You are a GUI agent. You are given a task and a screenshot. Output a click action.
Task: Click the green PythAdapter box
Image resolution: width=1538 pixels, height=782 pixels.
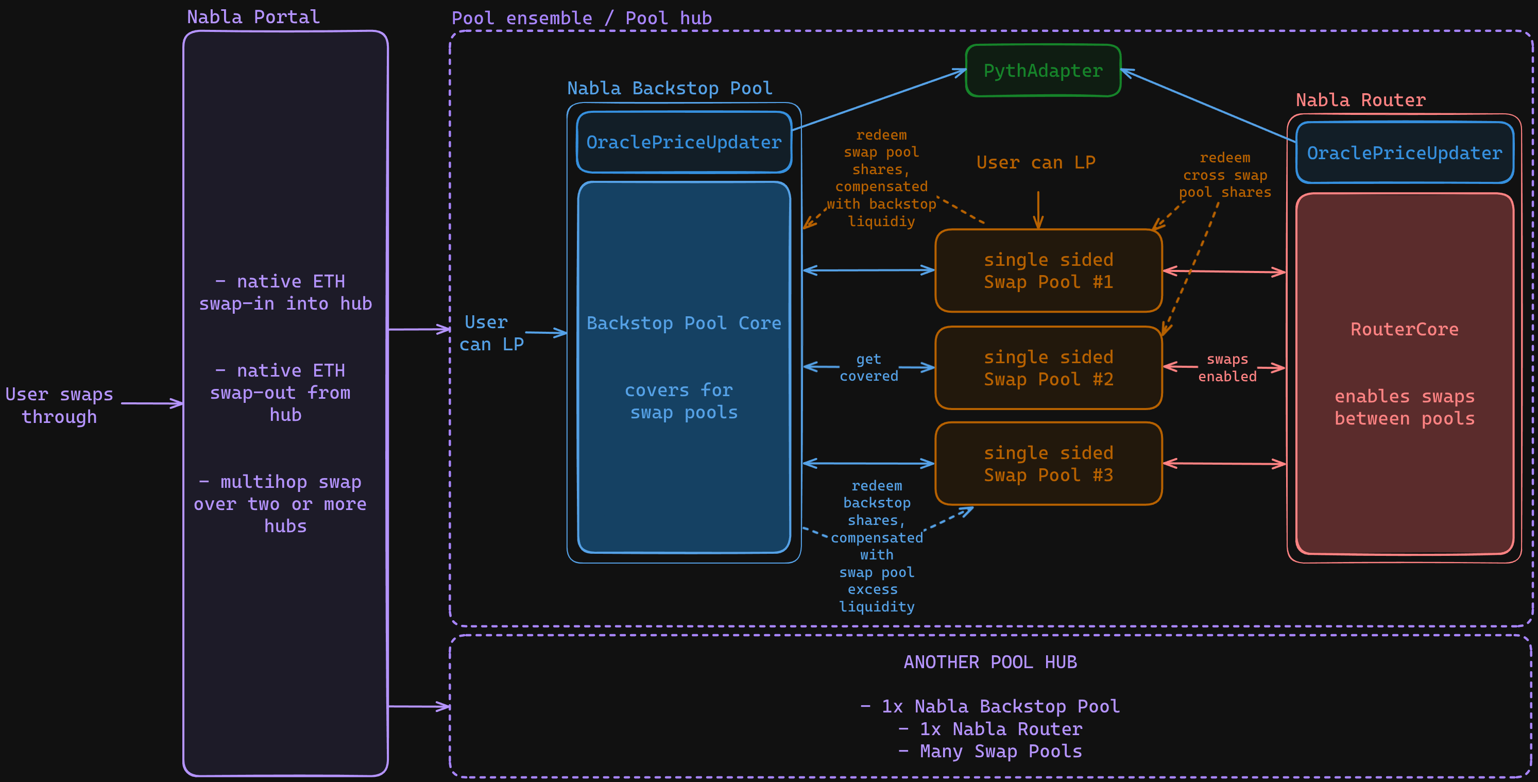tap(1043, 71)
